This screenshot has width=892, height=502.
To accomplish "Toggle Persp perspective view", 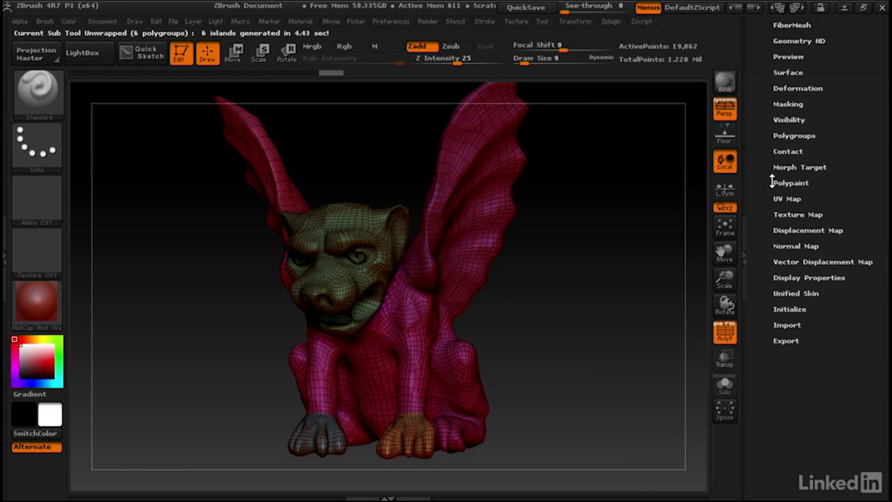I will point(725,109).
